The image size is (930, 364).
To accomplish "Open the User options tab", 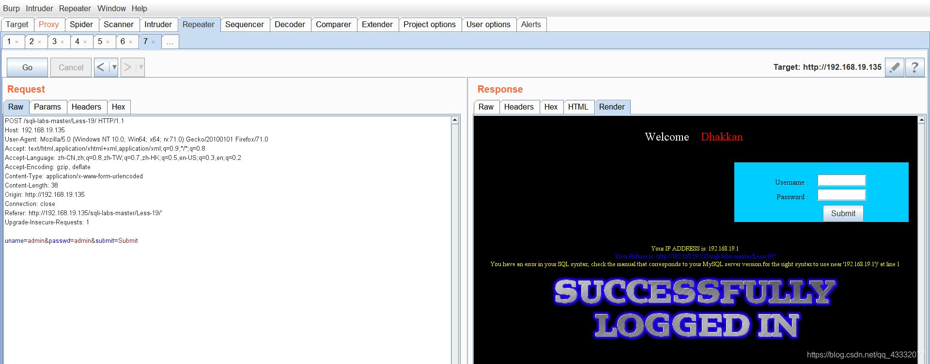I will coord(488,25).
